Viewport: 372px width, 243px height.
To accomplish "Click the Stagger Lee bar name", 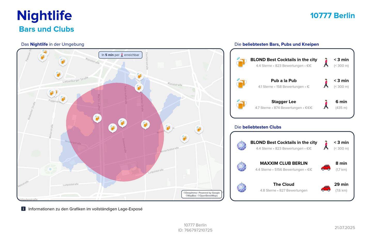I will [x=284, y=102].
